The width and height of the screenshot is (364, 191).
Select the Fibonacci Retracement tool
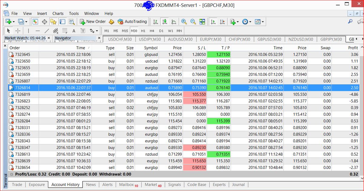55,30
